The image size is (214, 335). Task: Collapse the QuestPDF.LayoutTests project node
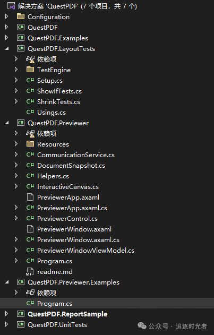[7, 49]
